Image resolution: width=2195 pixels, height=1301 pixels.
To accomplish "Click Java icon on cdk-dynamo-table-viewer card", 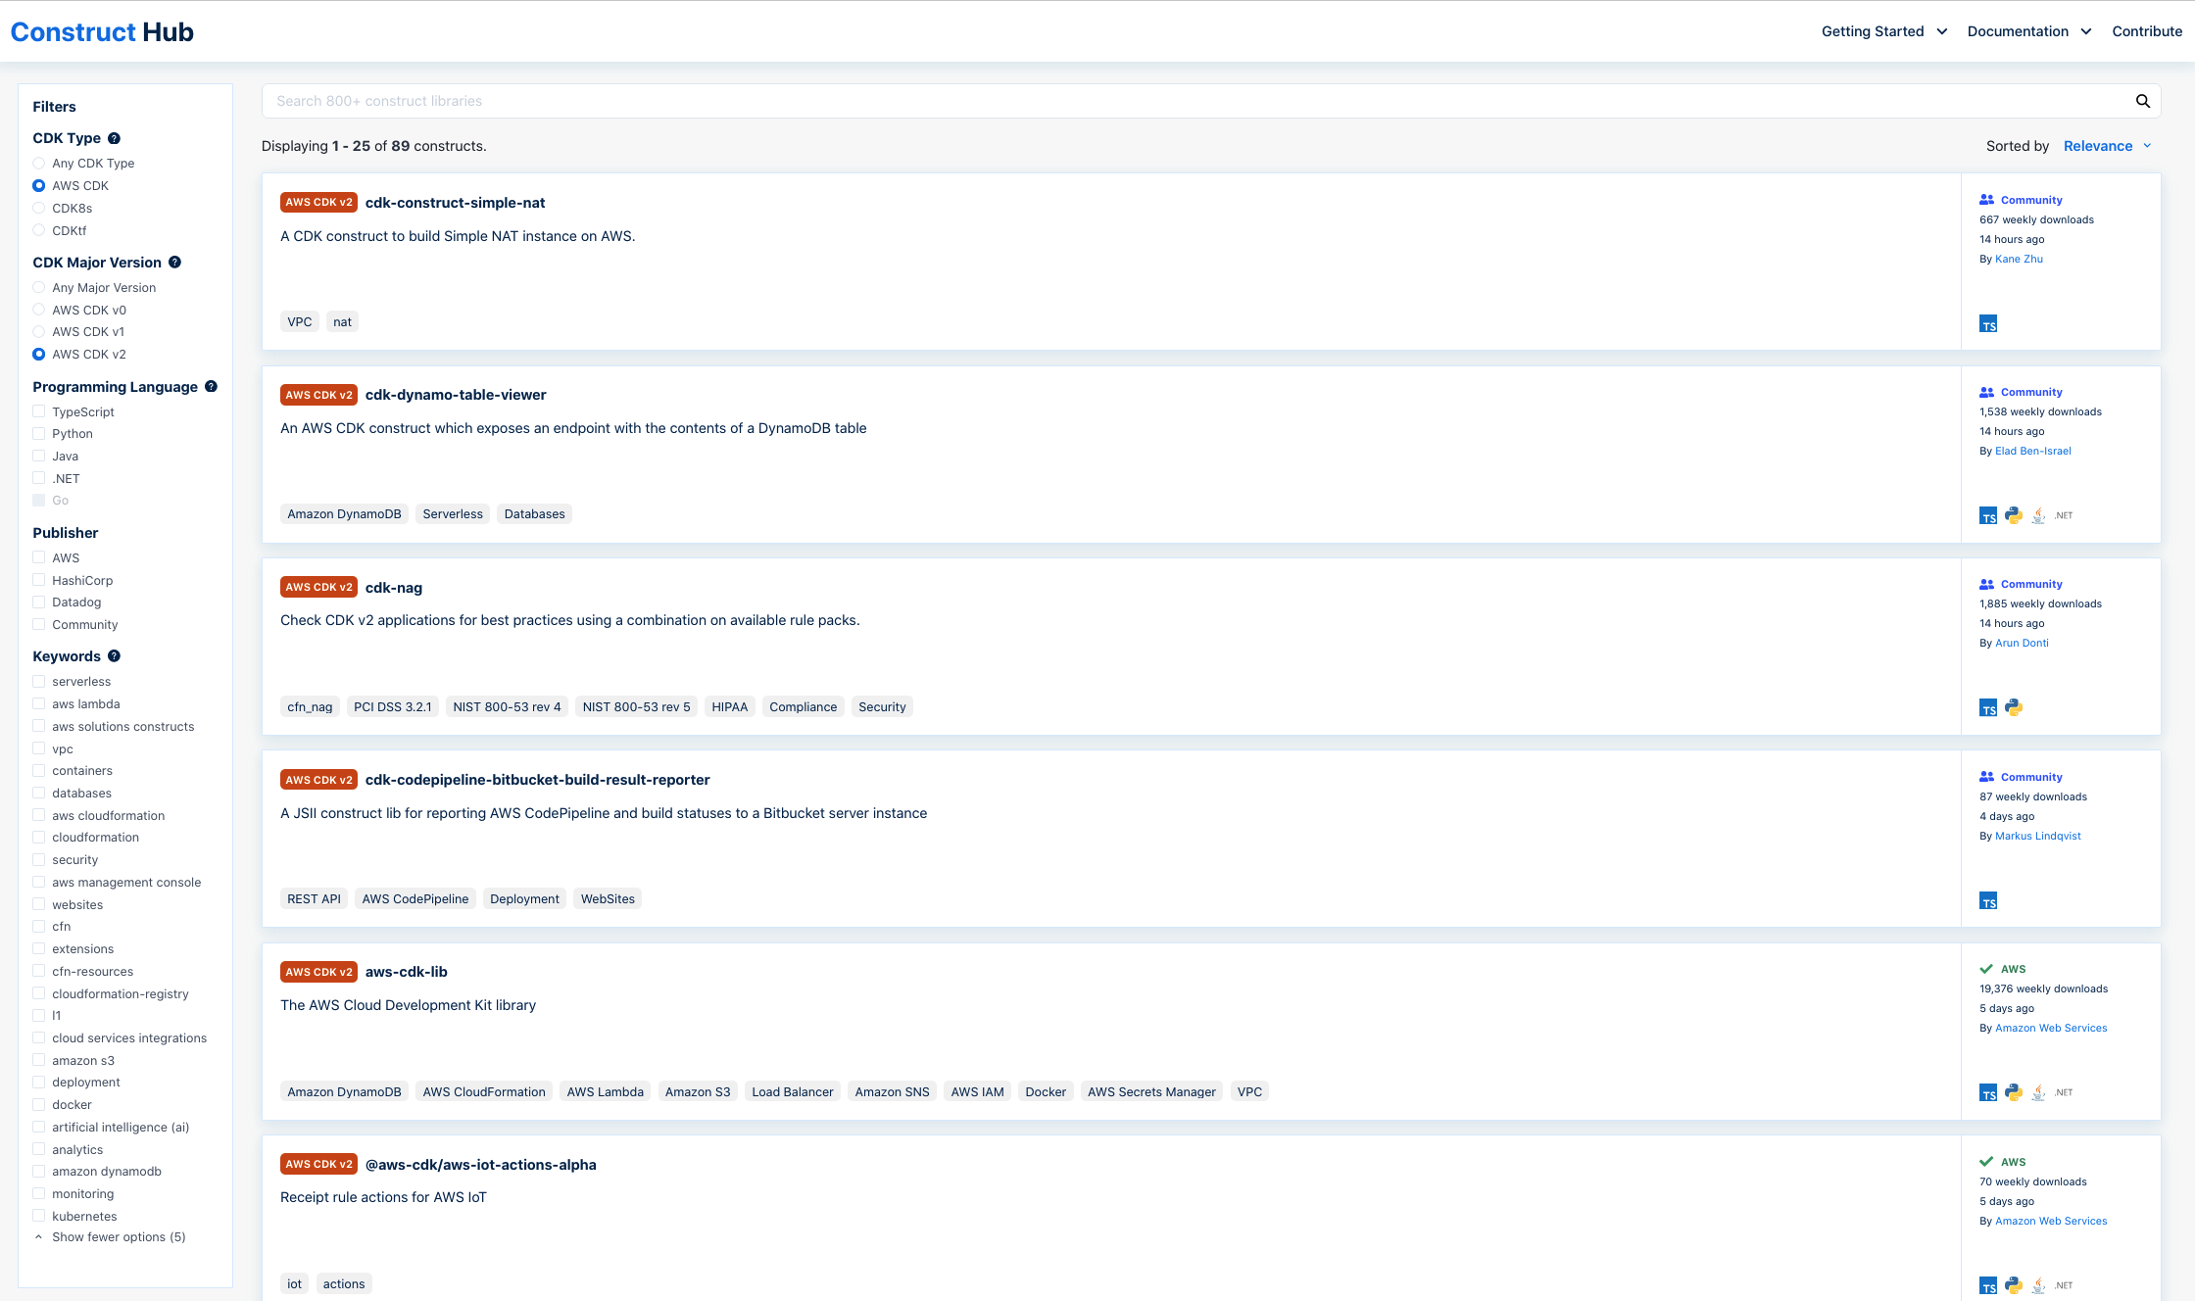I will click(x=2038, y=515).
